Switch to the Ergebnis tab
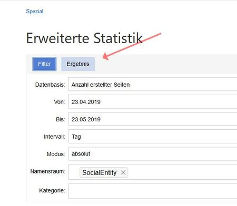Screen dimensions: 237x206 [78, 64]
